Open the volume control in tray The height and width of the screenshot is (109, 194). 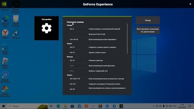(x=171, y=106)
